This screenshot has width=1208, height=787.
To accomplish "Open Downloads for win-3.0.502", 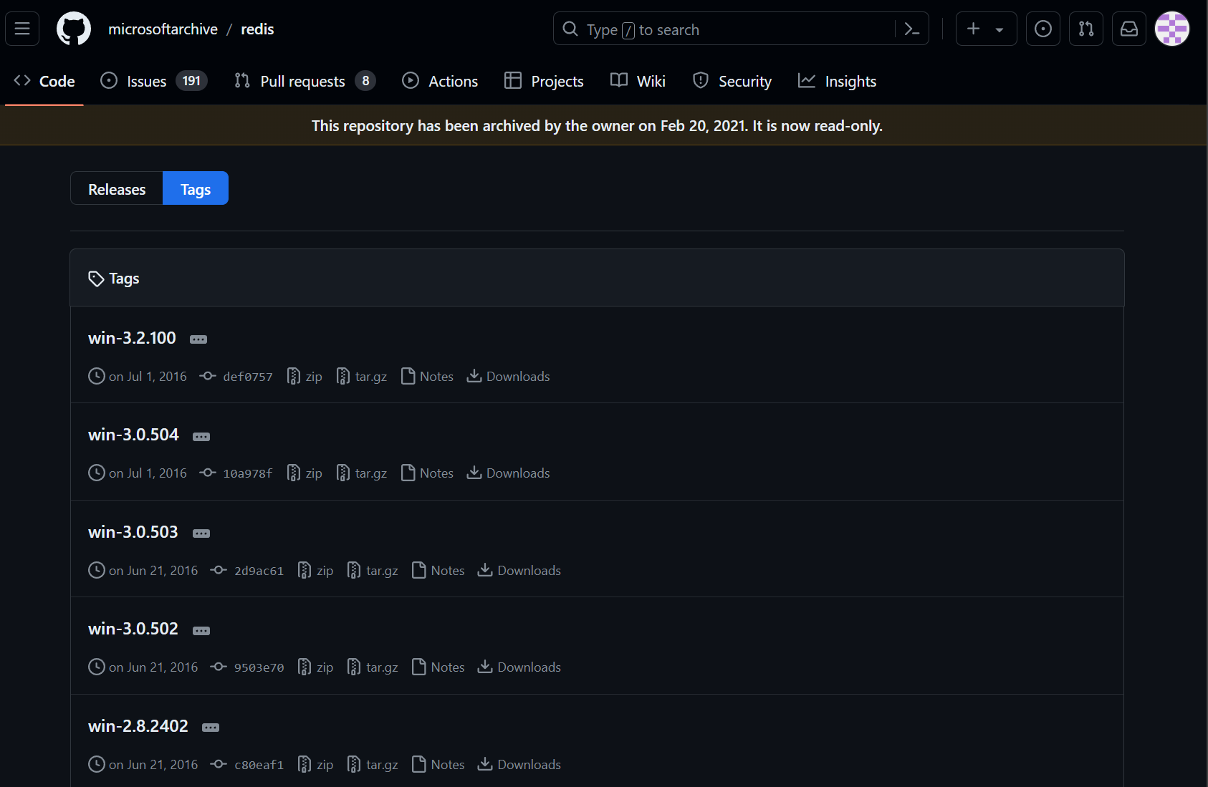I will (x=519, y=667).
